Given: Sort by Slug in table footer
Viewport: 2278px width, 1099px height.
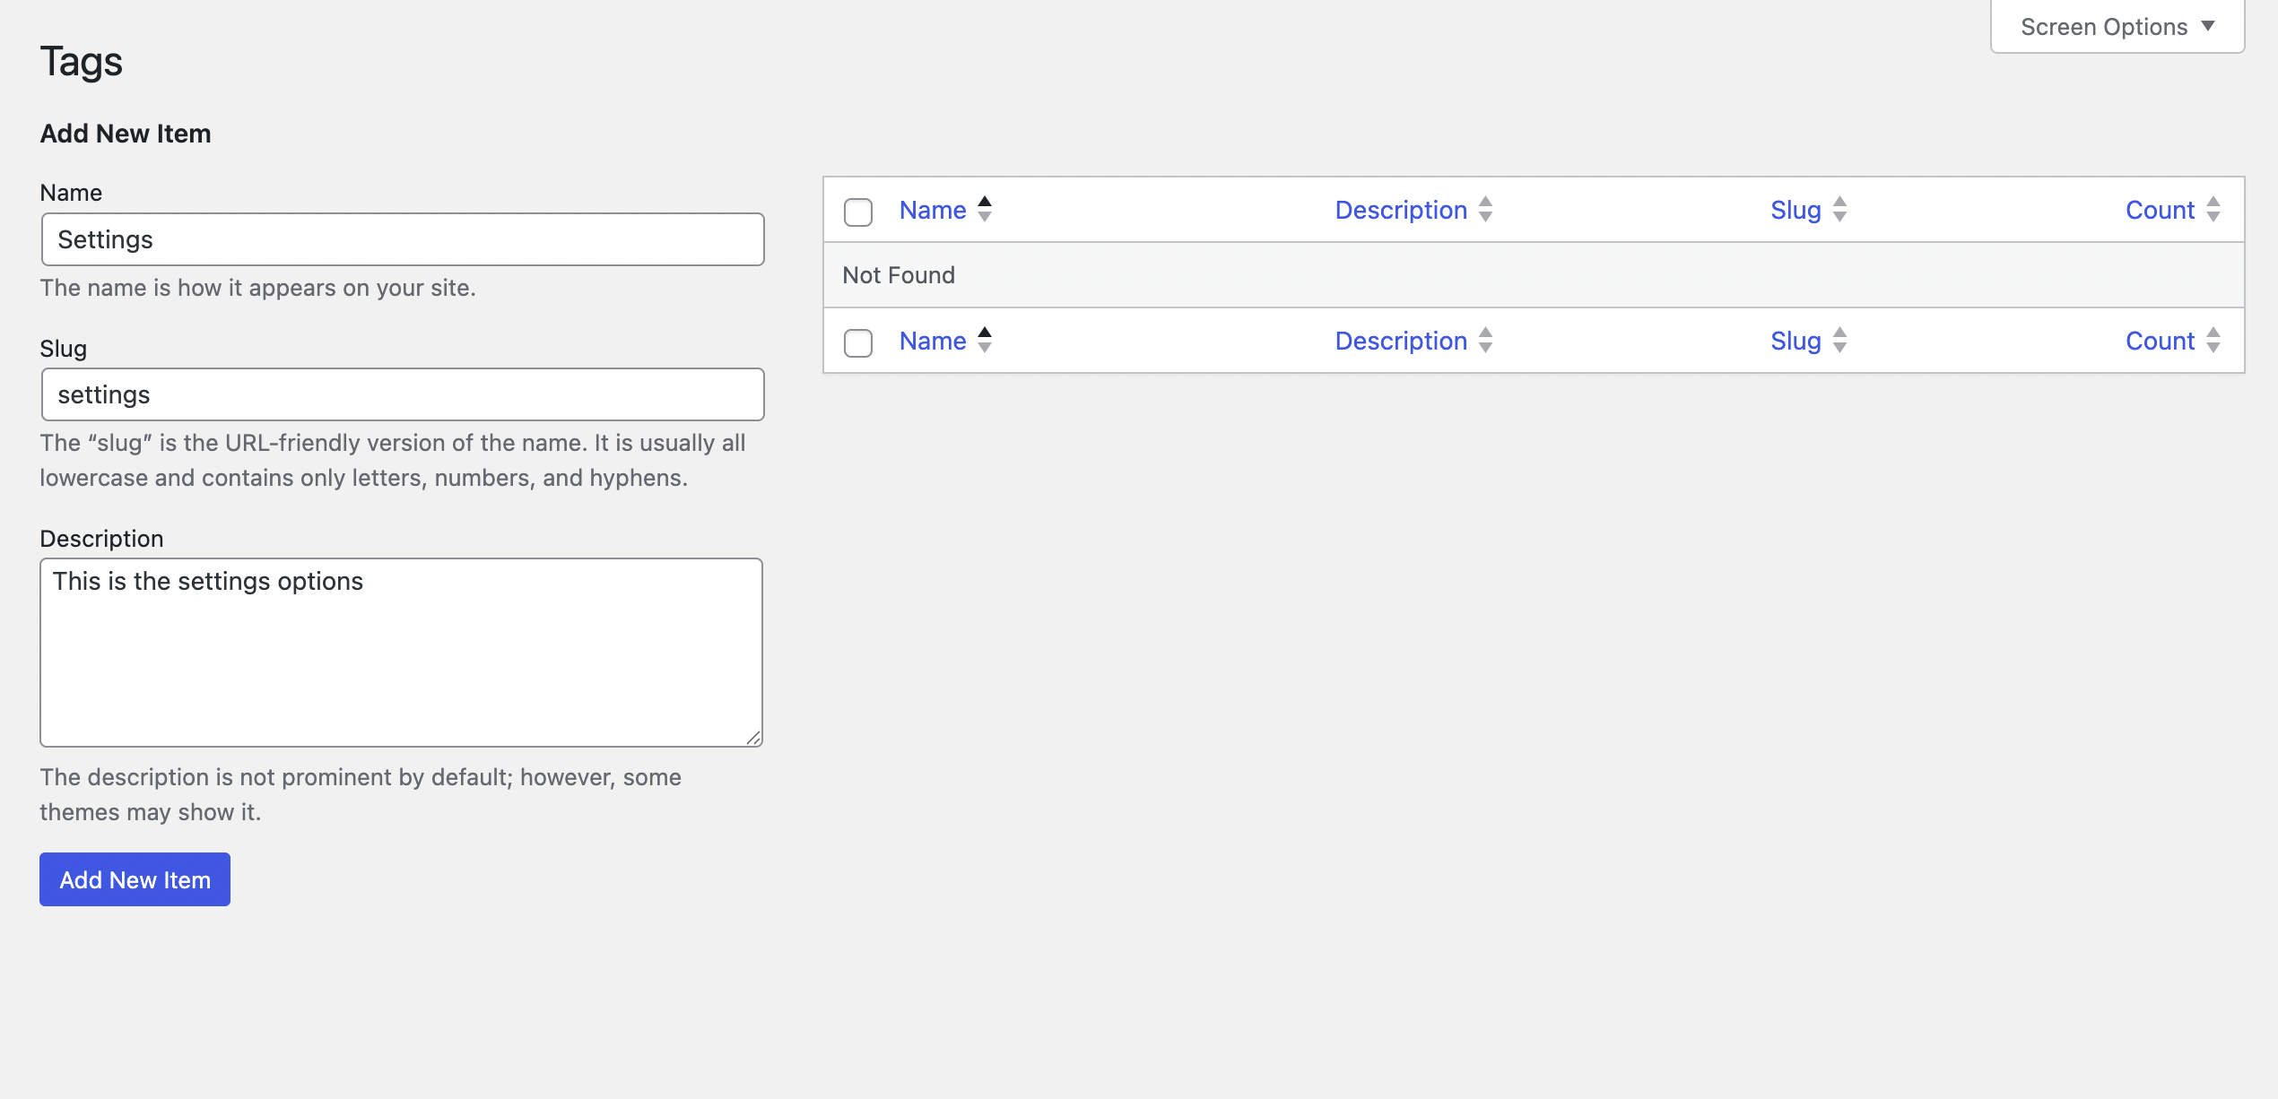Looking at the screenshot, I should coord(1795,341).
